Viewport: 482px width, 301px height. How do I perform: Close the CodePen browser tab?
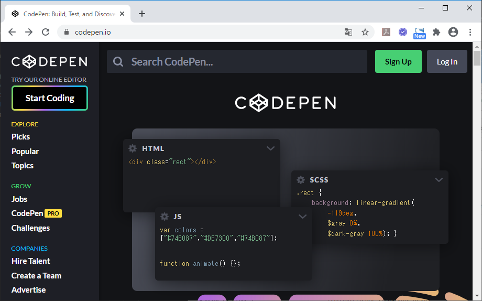pos(122,14)
